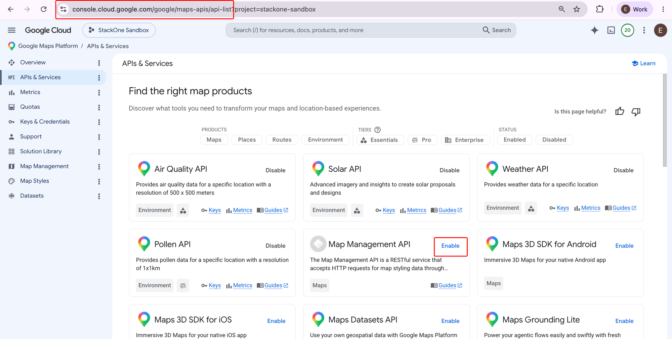The height and width of the screenshot is (339, 672).
Task: Open Quotas in the sidebar
Action: coord(30,107)
